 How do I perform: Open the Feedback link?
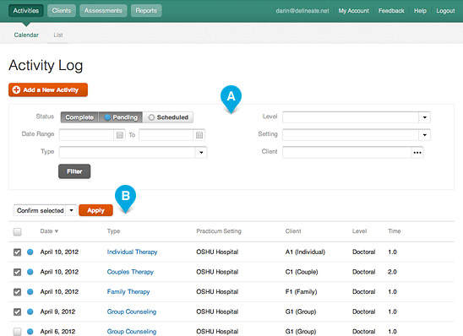[x=391, y=11]
